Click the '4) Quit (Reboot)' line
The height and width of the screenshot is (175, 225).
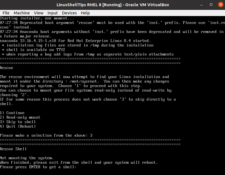pyautogui.click(x=18, y=126)
